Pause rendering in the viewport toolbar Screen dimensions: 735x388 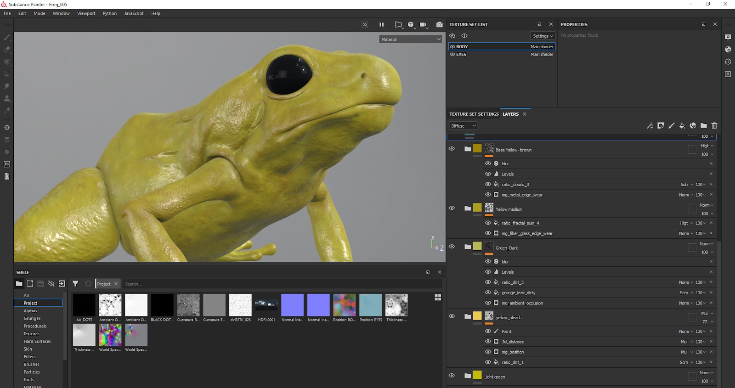pos(381,24)
